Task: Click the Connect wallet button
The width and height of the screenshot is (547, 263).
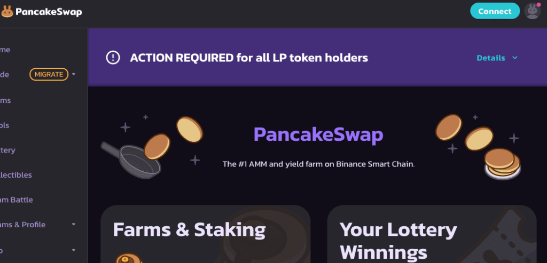Action: click(495, 11)
